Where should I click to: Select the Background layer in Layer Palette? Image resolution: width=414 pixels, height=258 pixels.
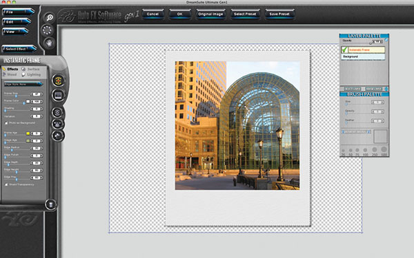point(364,56)
